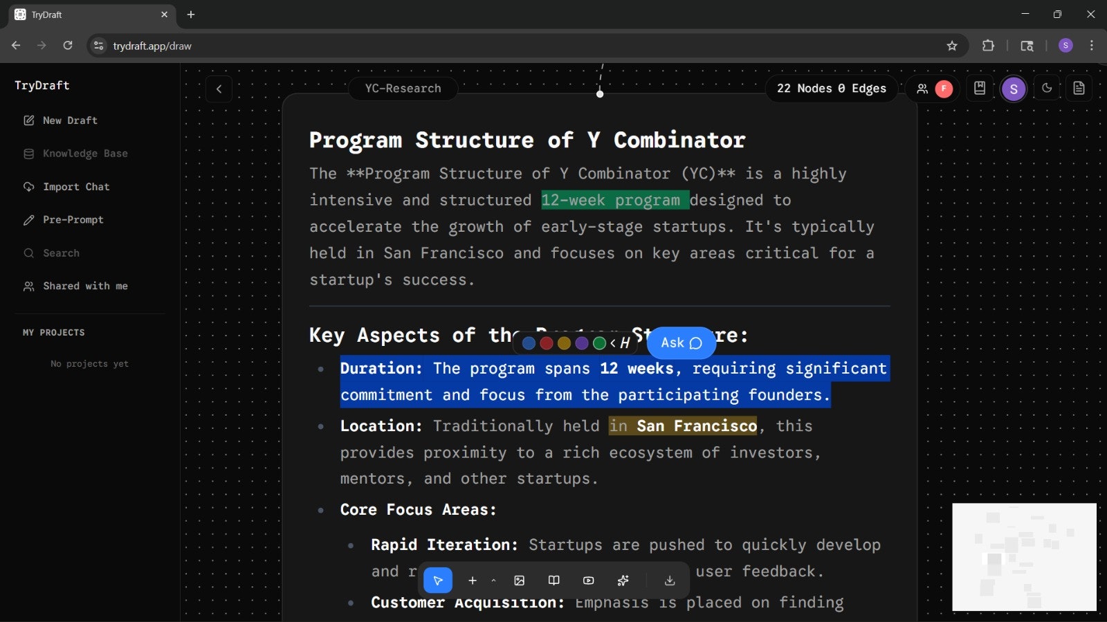Viewport: 1107px width, 622px height.
Task: Expand the add-node options caret
Action: (493, 580)
